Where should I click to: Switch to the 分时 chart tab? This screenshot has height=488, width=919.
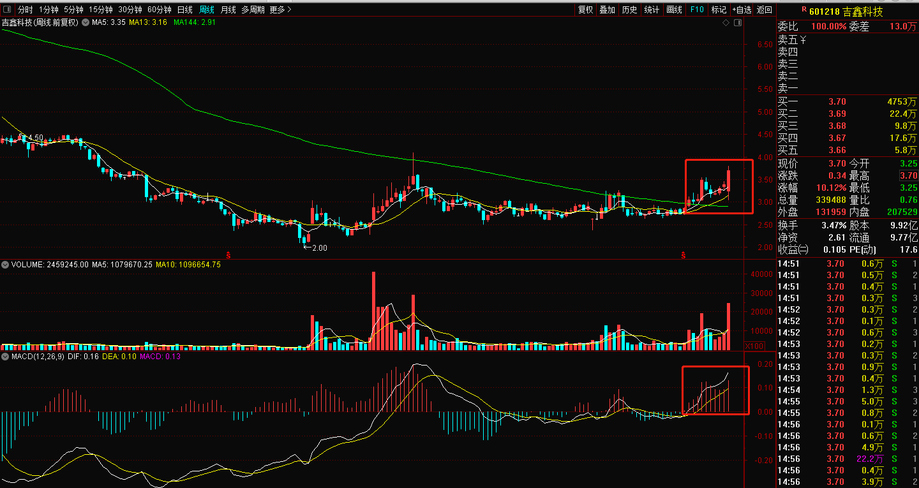(25, 10)
